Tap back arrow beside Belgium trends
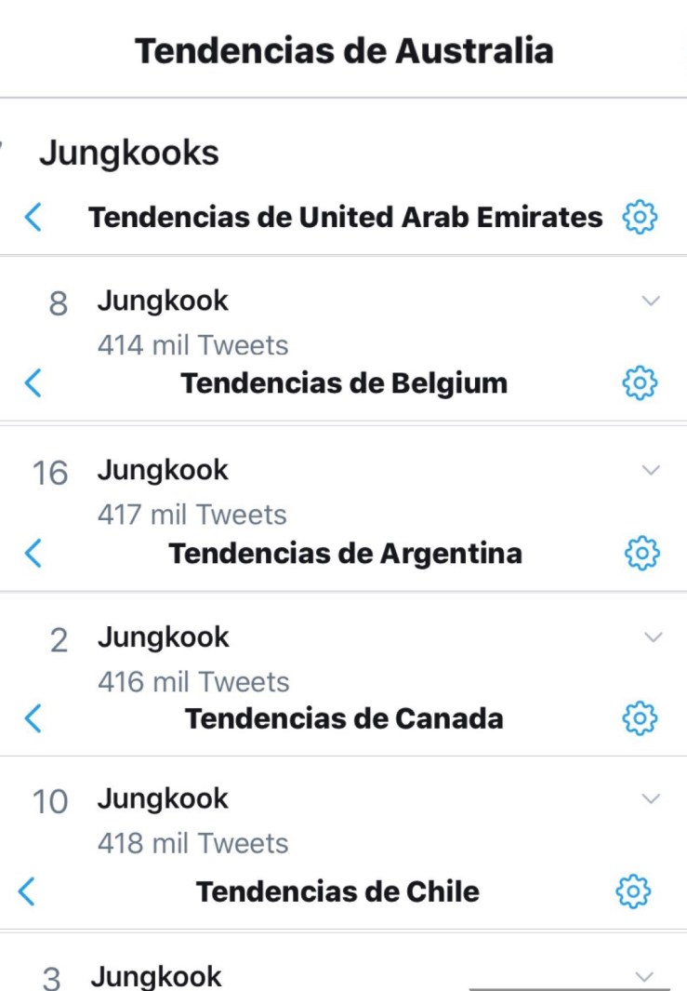This screenshot has width=687, height=991. pos(33,382)
